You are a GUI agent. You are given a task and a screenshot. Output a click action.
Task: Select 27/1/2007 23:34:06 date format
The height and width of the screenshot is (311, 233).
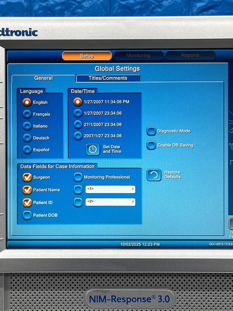click(x=78, y=124)
